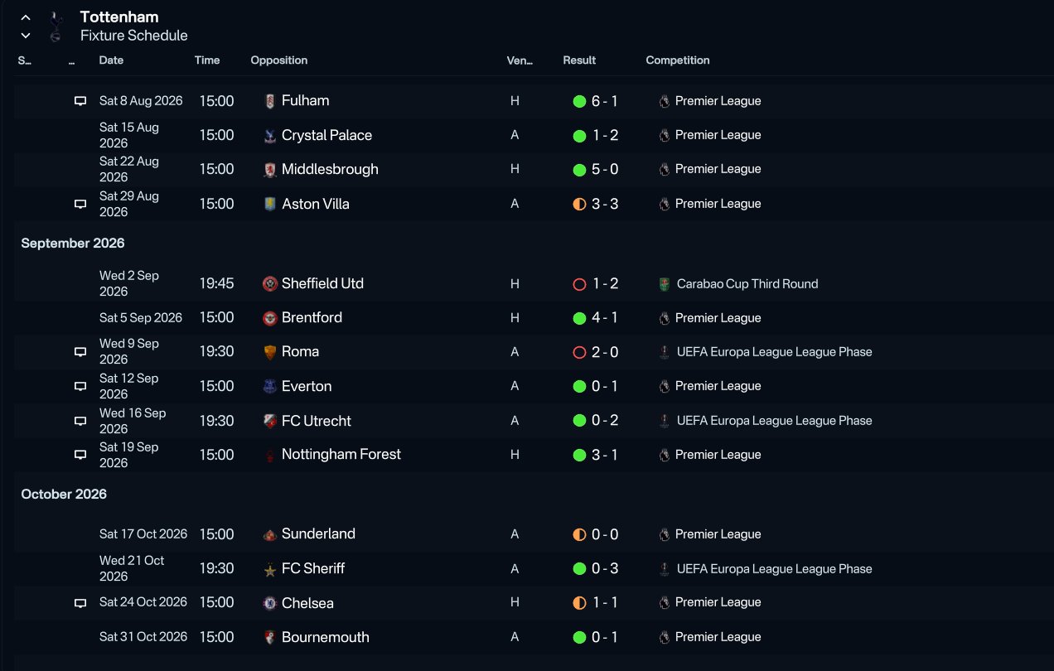Click the TV icon next to Roma match
This screenshot has height=671, width=1054.
pyautogui.click(x=80, y=352)
